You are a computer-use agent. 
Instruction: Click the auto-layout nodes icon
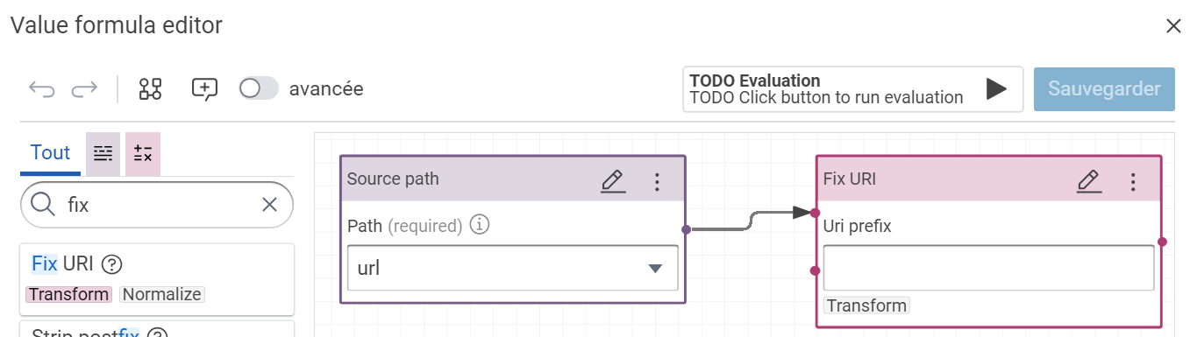click(x=151, y=88)
